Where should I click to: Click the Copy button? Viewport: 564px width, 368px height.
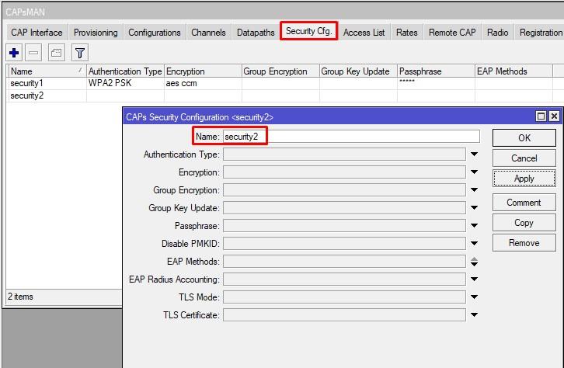[524, 223]
